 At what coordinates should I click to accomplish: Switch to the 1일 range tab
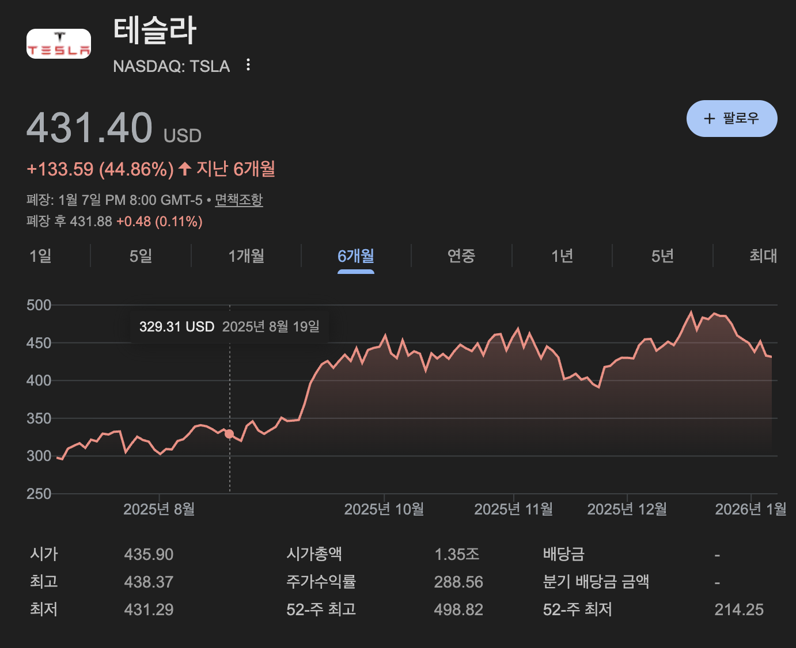(40, 256)
